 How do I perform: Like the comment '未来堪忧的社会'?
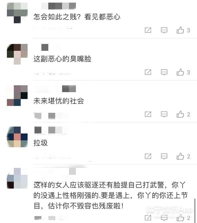click(x=180, y=114)
